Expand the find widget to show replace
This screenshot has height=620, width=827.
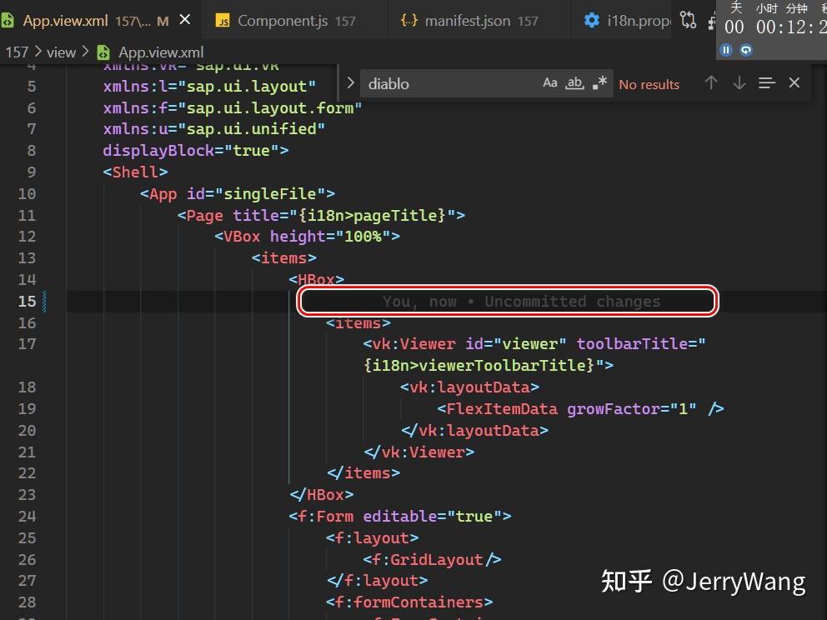[x=350, y=82]
